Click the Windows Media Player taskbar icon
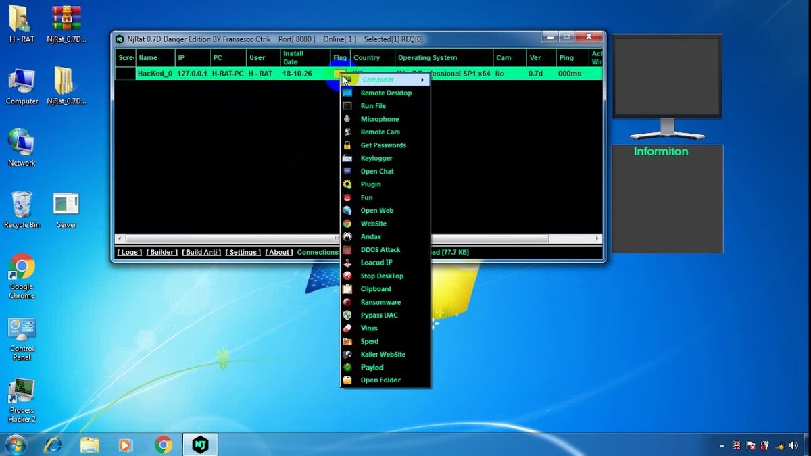Screen dimensions: 811x456 125,445
